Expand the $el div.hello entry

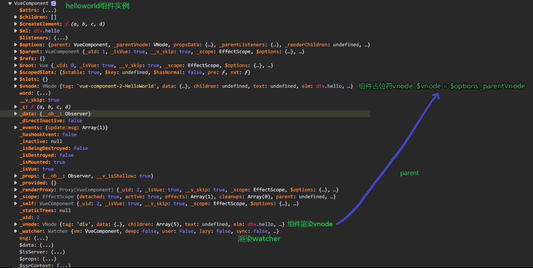[16, 31]
